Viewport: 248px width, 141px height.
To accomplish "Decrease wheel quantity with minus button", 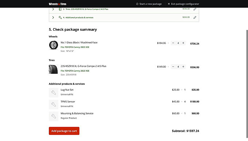I will (173, 43).
